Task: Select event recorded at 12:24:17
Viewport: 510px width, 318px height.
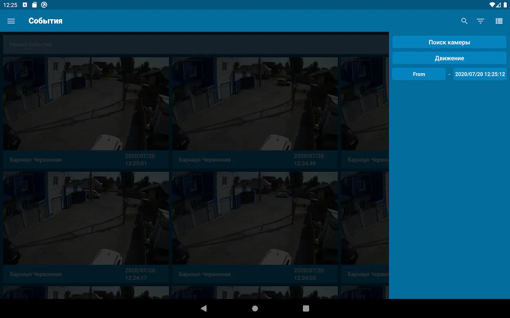Action: point(86,218)
